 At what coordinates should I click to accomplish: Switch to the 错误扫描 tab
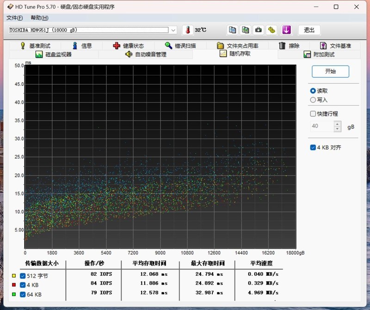click(x=180, y=46)
